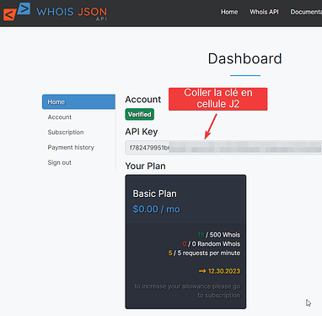Open the Documentation navigation link
This screenshot has width=322, height=316.
306,12
